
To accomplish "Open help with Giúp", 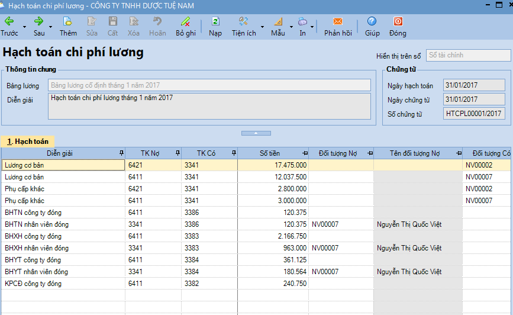I will [x=372, y=27].
